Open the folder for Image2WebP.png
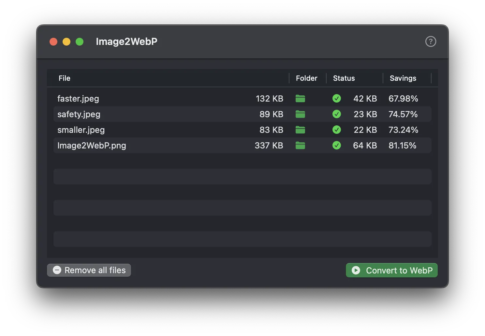Screen dimensions: 485x336 point(300,146)
